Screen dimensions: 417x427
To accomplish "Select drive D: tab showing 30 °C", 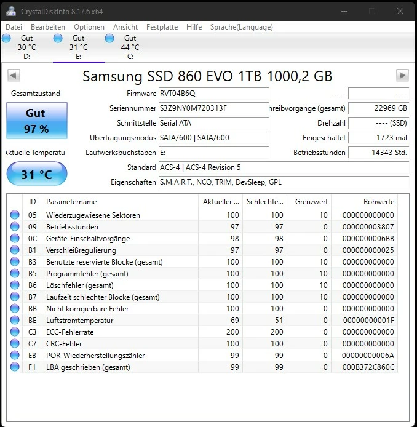I will (x=26, y=47).
